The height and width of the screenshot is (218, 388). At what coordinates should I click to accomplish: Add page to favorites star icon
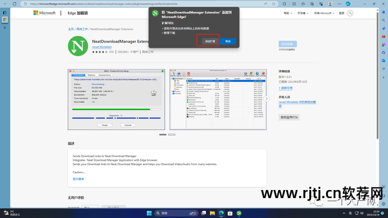(x=273, y=4)
